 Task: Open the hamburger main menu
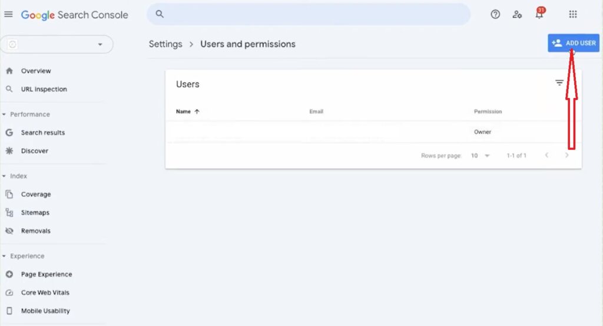tap(8, 14)
